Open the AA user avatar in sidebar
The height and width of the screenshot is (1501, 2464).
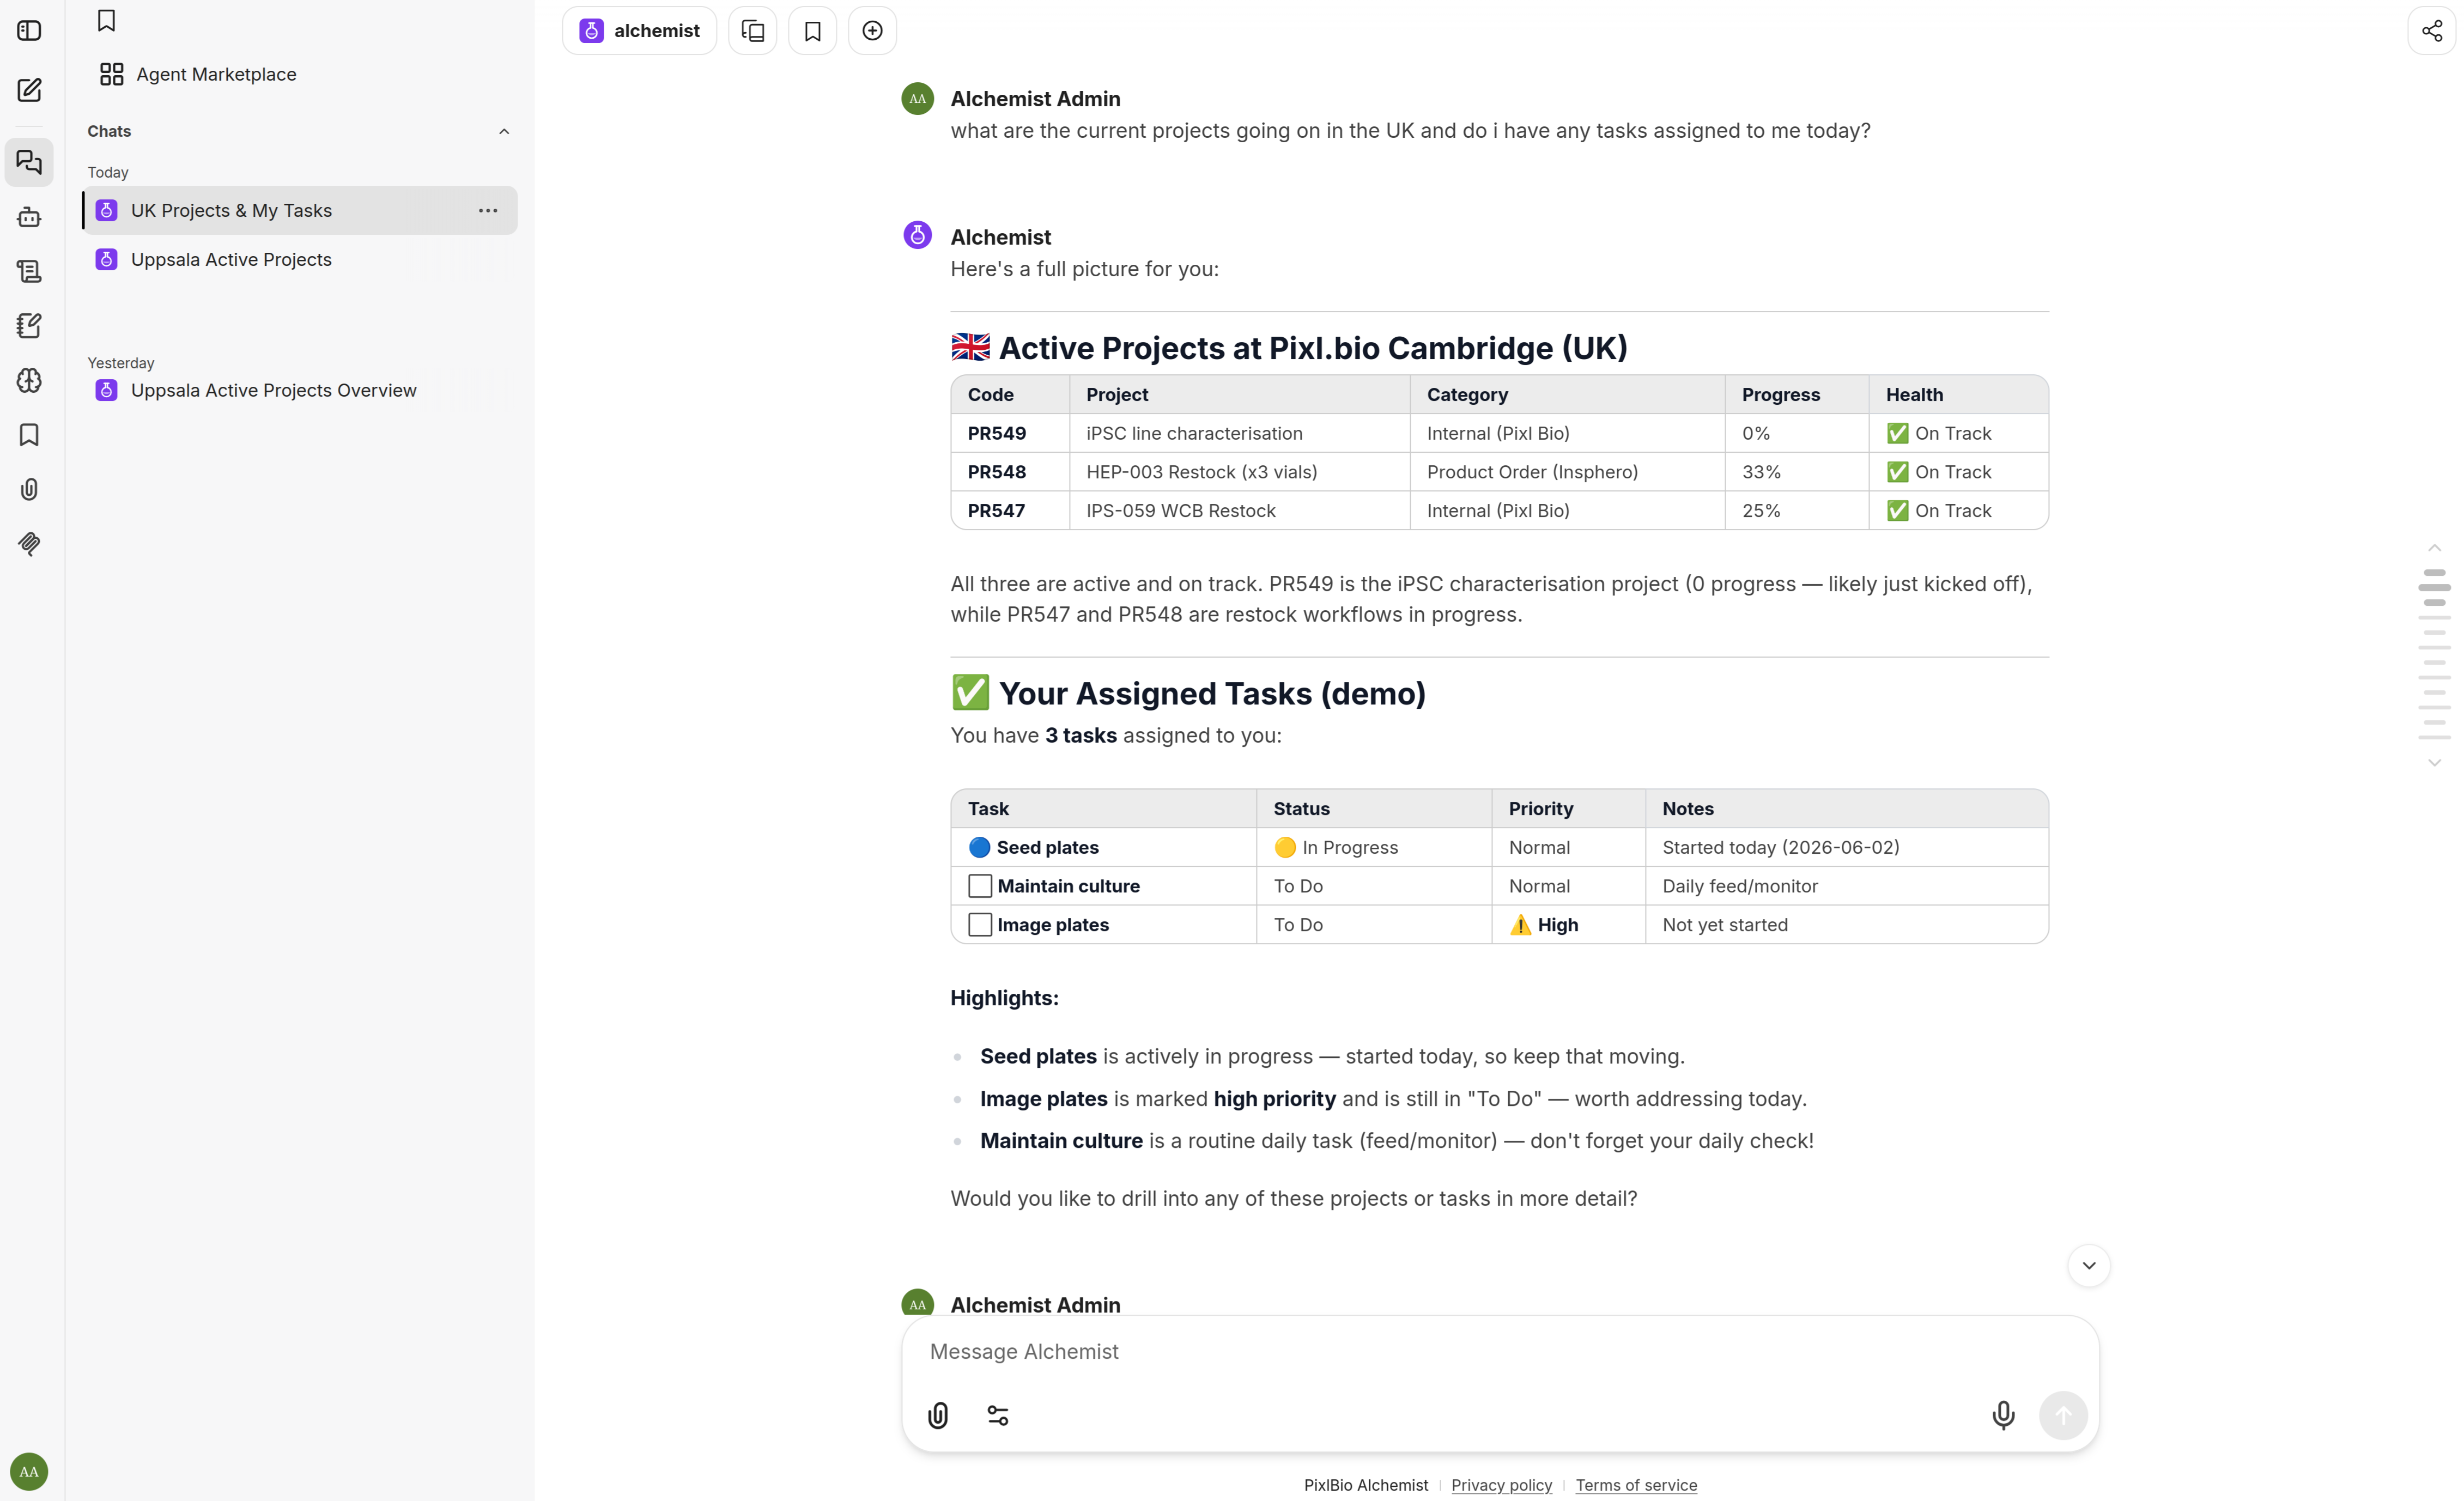pyautogui.click(x=29, y=1471)
